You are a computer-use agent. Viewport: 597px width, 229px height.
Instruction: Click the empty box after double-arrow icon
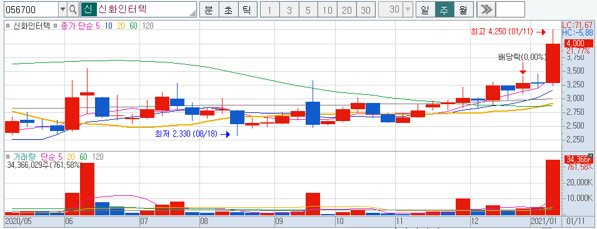point(510,9)
